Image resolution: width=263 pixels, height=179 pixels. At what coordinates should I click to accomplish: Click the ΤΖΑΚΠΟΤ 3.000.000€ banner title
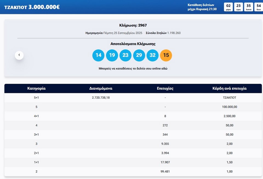[32, 7]
